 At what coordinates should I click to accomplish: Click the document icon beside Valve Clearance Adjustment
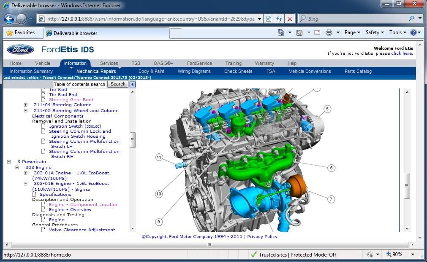(44, 230)
